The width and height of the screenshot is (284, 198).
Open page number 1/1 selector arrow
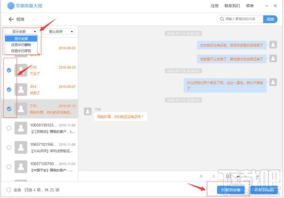tap(238, 176)
